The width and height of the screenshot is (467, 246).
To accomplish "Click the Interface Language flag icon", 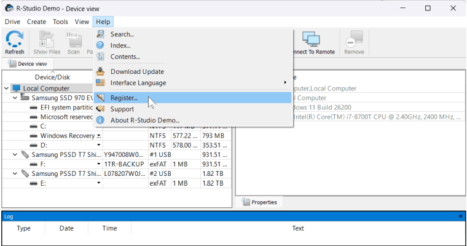I will (100, 82).
